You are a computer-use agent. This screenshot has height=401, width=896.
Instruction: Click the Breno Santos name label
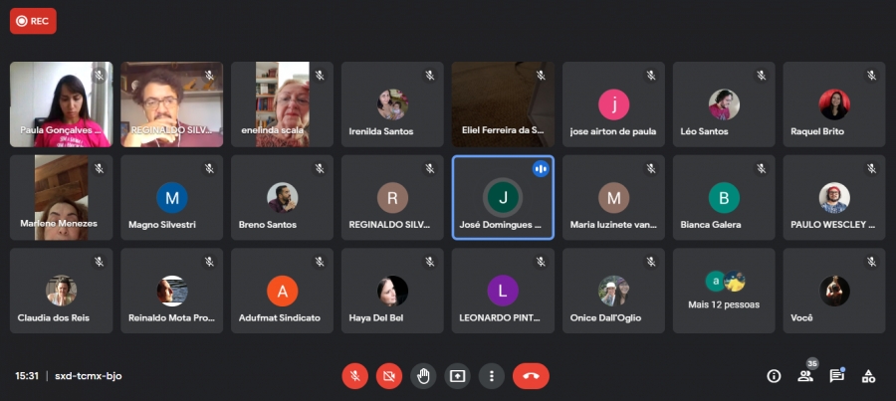268,225
